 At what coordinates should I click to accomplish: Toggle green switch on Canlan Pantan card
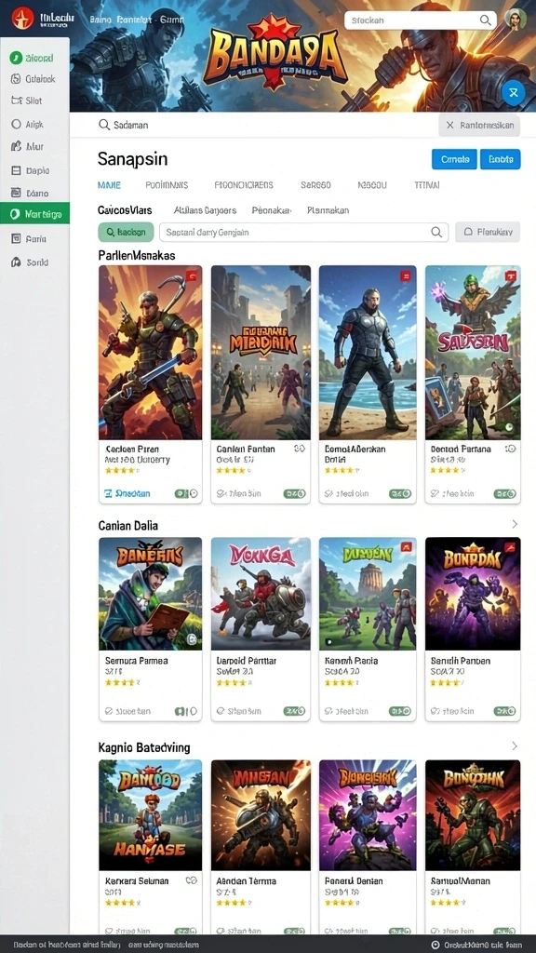295,493
